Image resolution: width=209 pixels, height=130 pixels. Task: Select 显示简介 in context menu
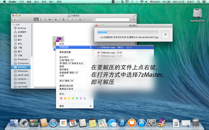pyautogui.click(x=75, y=57)
